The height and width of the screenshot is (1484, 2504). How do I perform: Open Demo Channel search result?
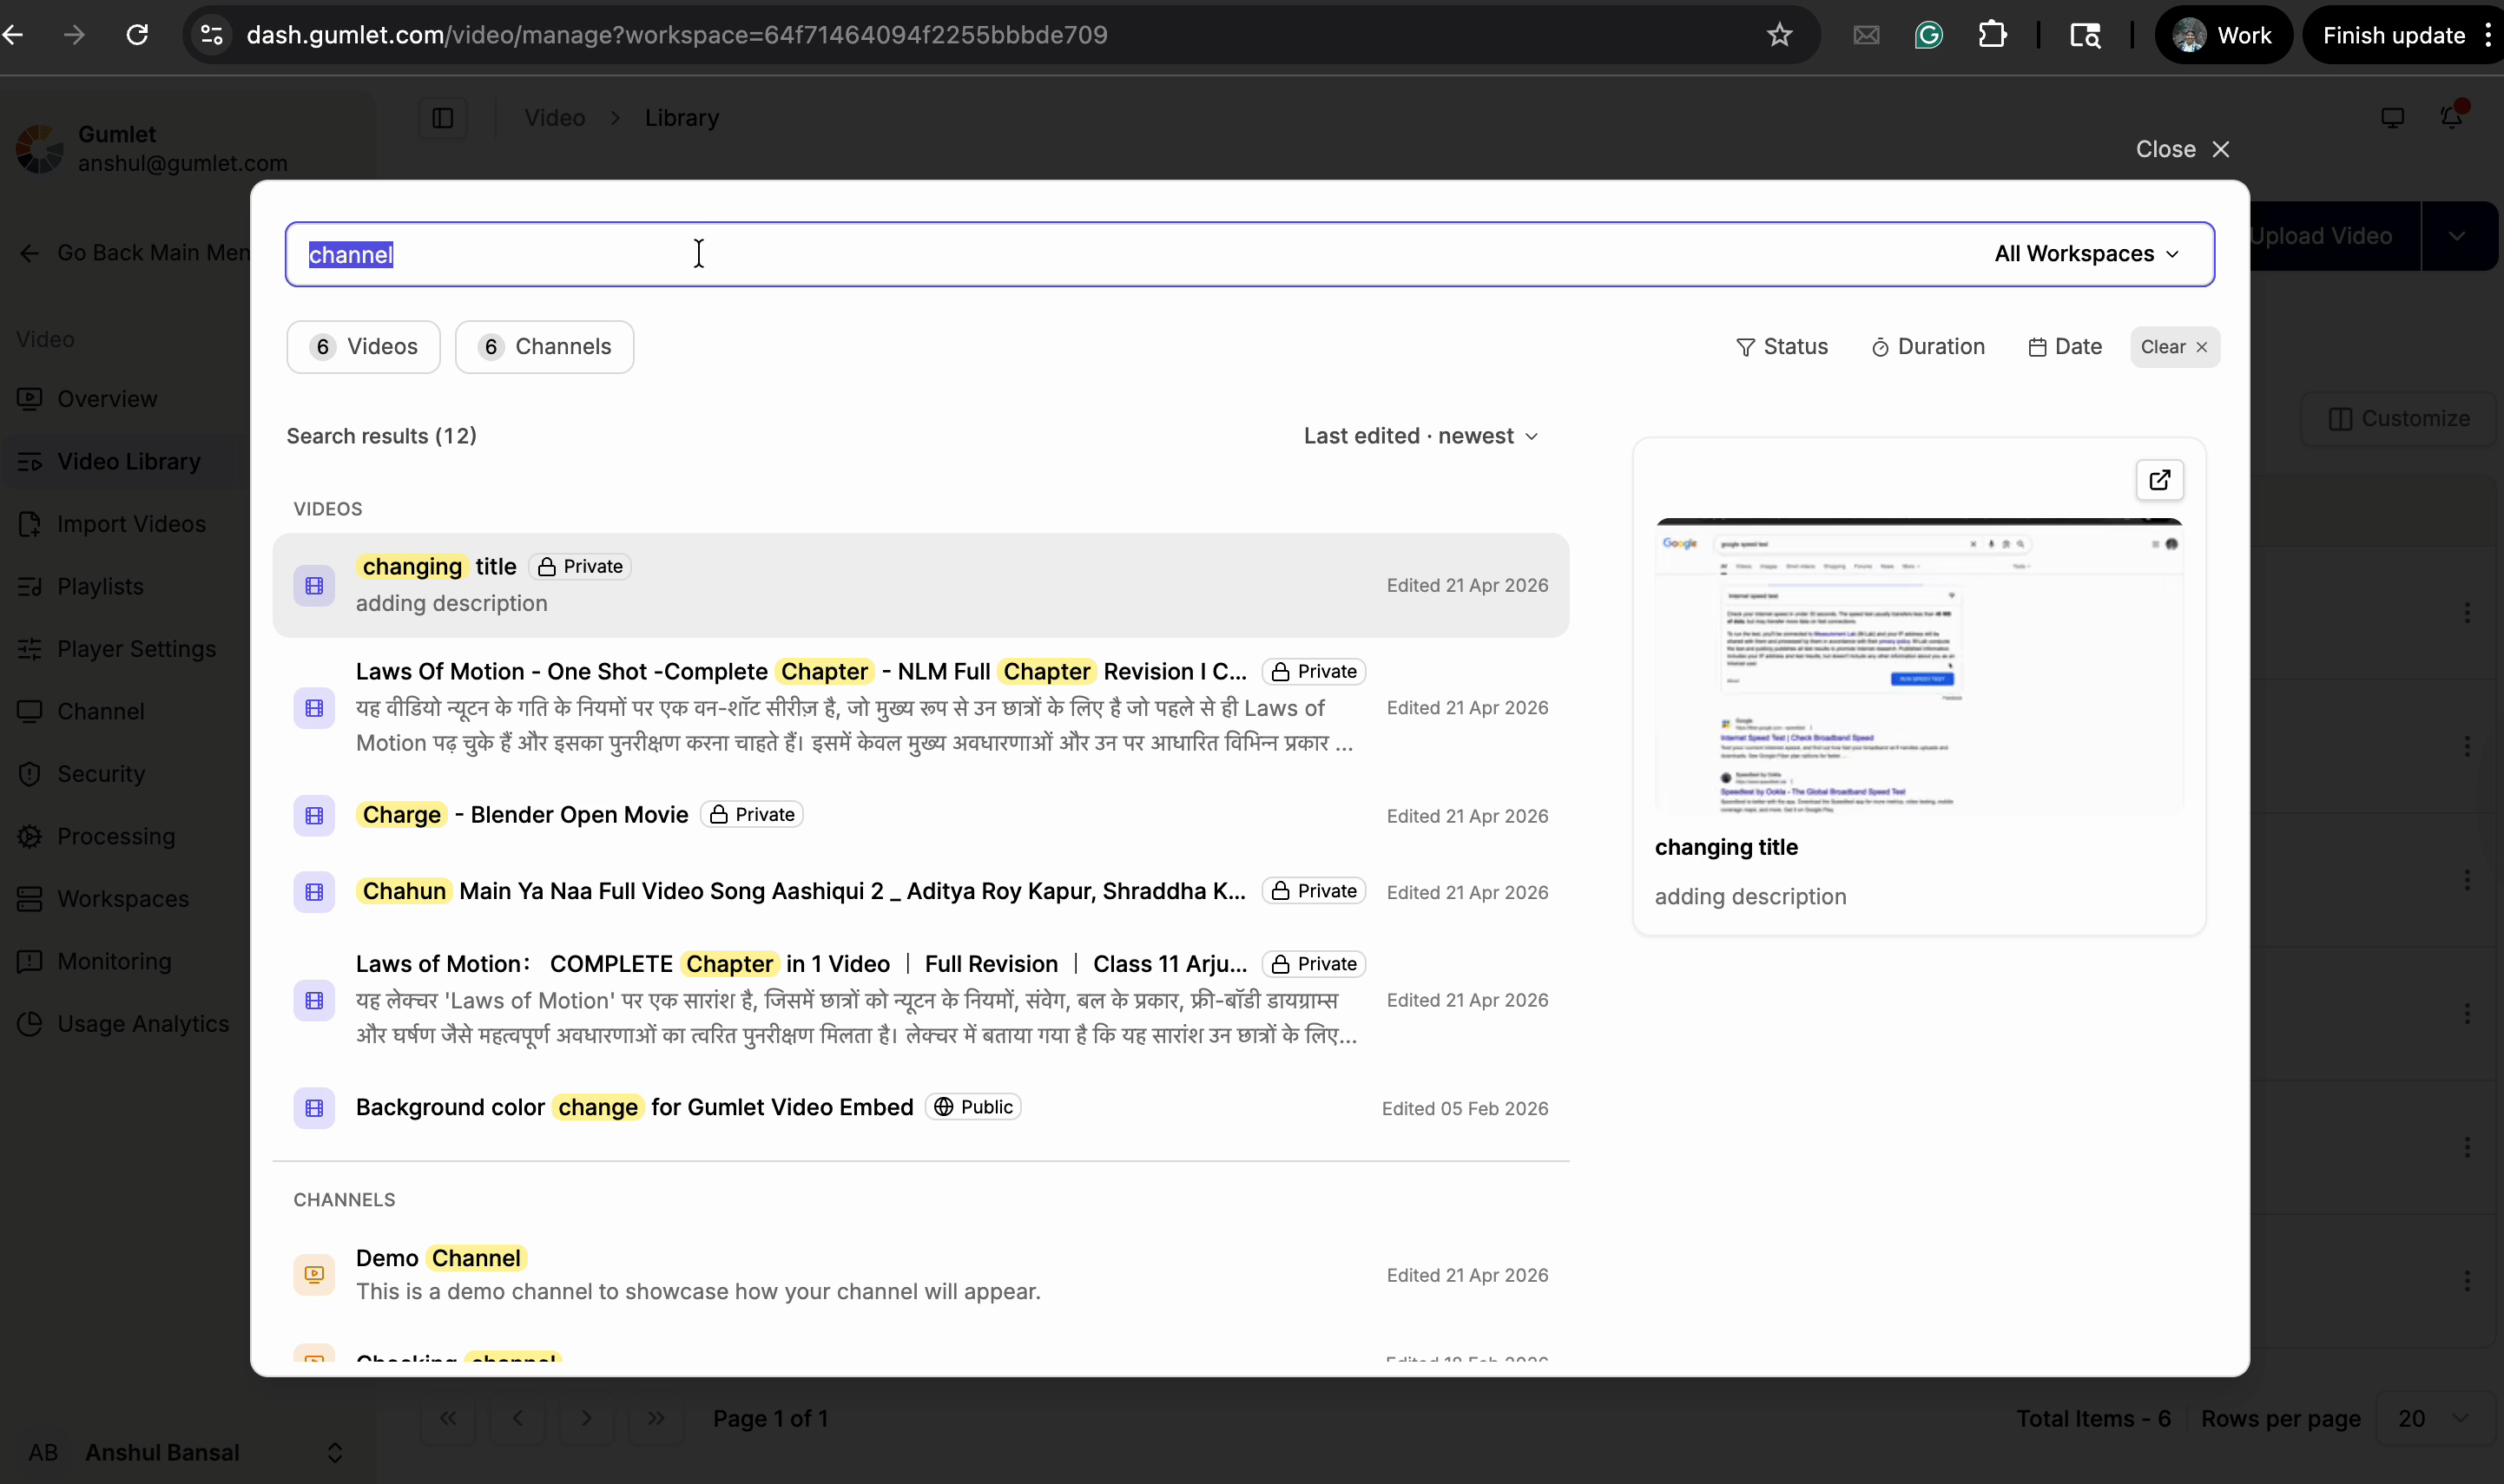point(920,1274)
